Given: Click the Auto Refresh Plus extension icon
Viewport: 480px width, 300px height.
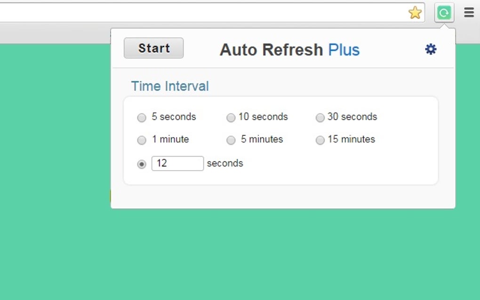Looking at the screenshot, I should pyautogui.click(x=444, y=13).
